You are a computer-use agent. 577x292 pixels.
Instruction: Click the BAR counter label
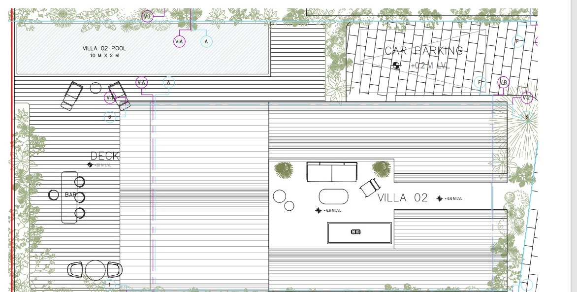click(69, 195)
